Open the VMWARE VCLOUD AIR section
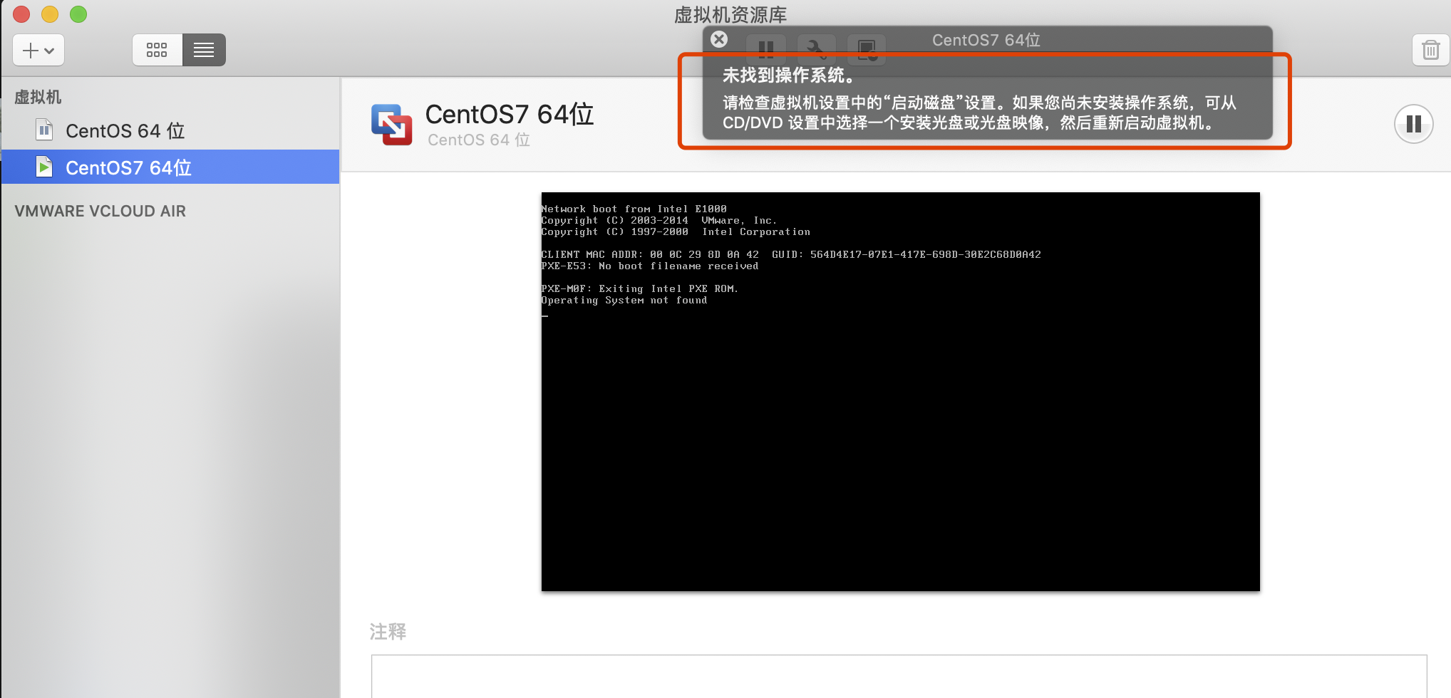 (100, 211)
